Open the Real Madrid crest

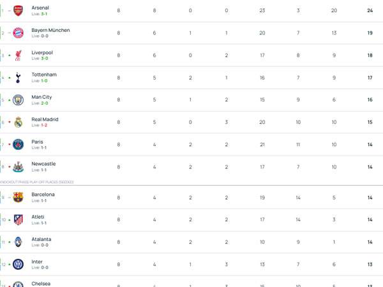pos(18,122)
